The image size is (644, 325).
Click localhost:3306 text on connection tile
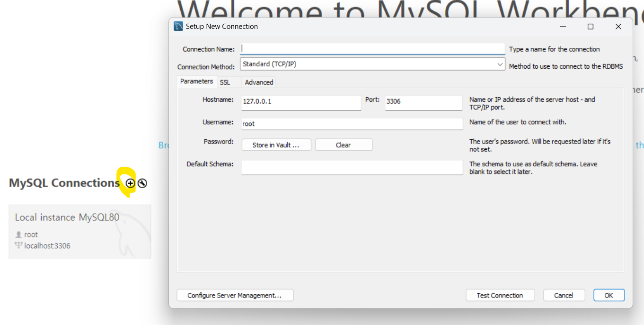click(47, 246)
